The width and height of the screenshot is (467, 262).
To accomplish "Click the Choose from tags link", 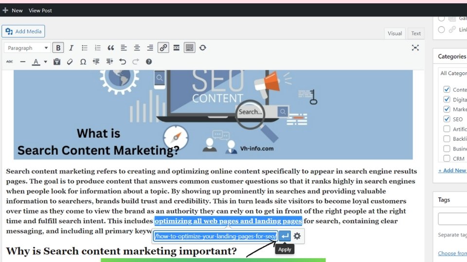I will coord(452,253).
